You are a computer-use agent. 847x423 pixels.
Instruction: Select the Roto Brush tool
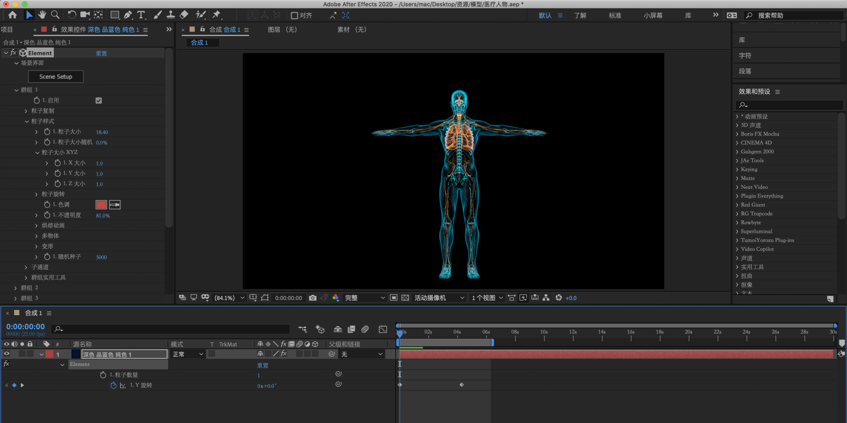click(201, 15)
